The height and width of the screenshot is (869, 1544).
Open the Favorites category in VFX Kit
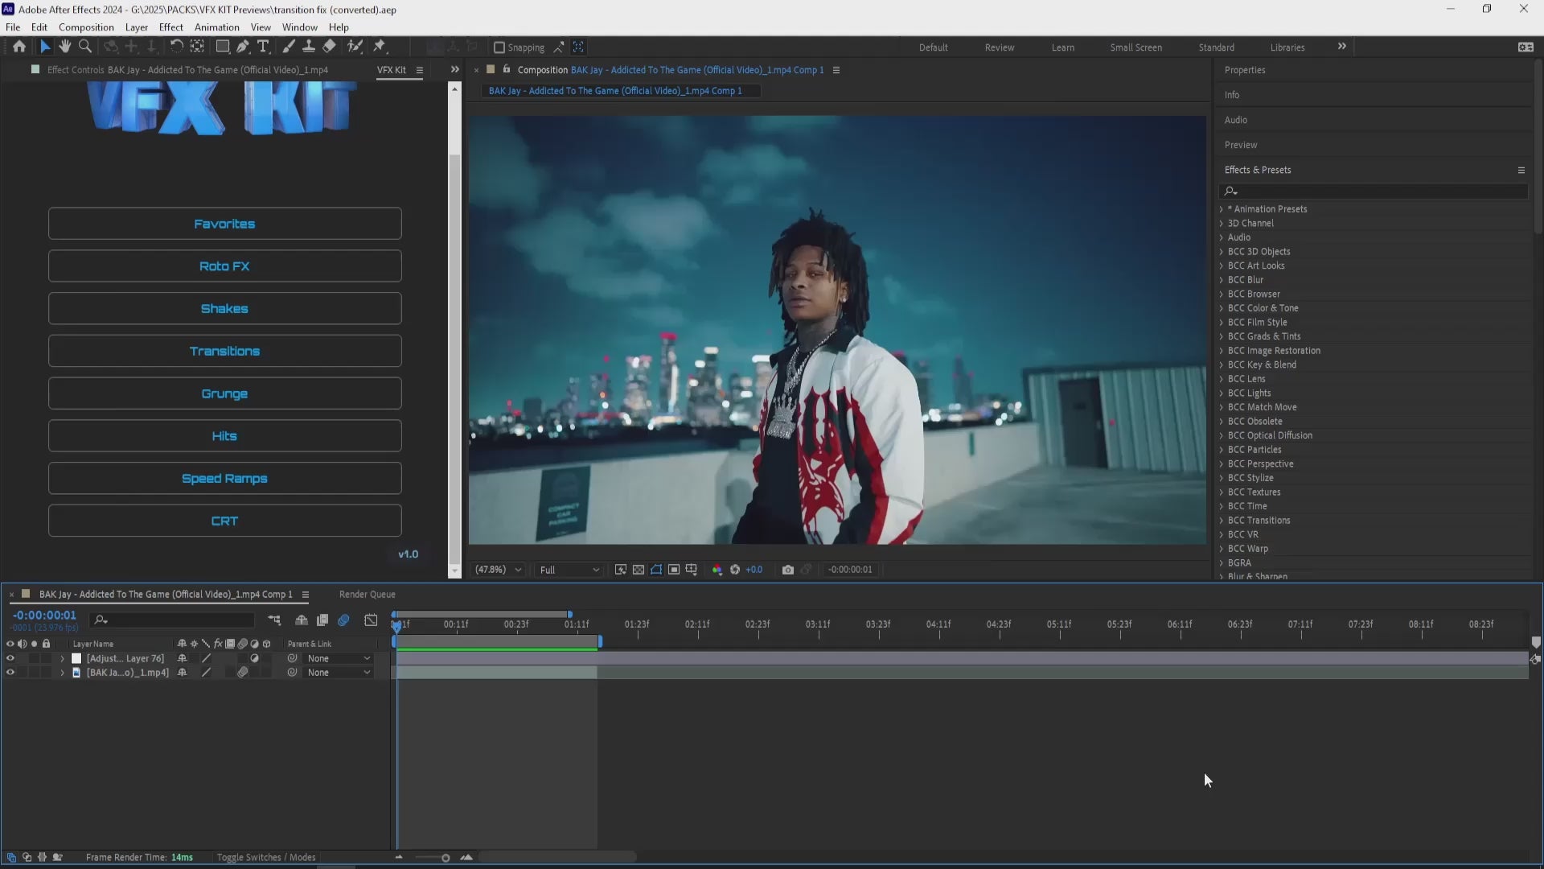(224, 224)
